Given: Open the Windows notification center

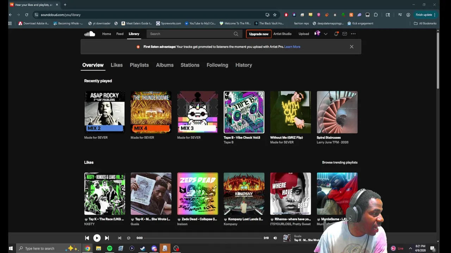Looking at the screenshot, I should (432, 248).
